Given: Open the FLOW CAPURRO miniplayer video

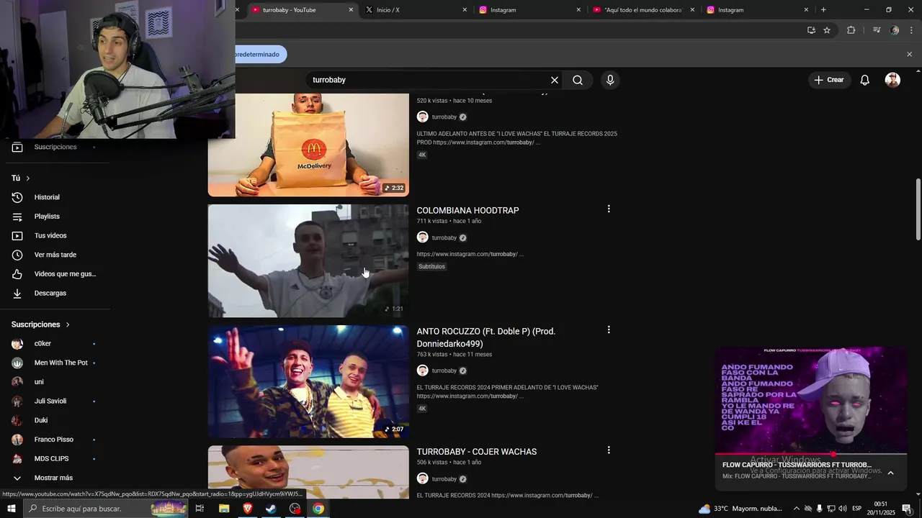Looking at the screenshot, I should point(811,400).
